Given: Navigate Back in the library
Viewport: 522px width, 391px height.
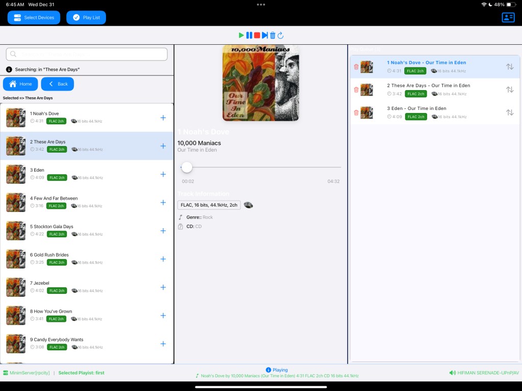Looking at the screenshot, I should pos(58,84).
